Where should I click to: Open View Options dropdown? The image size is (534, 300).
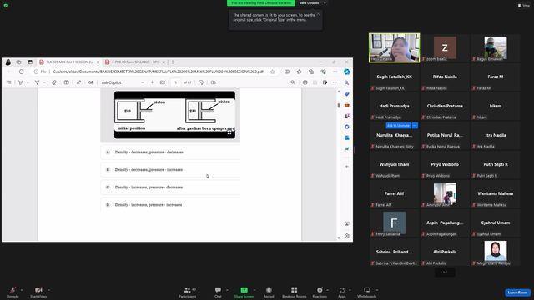pos(312,3)
